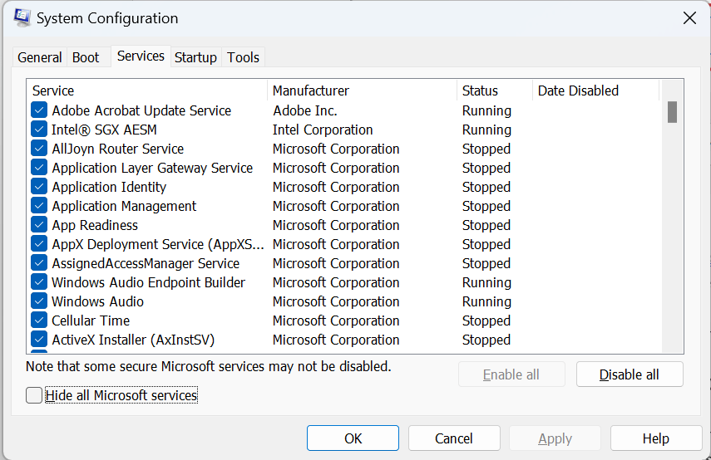This screenshot has height=460, width=711.
Task: Click Intel Corporation manufacturer cell
Action: [323, 130]
